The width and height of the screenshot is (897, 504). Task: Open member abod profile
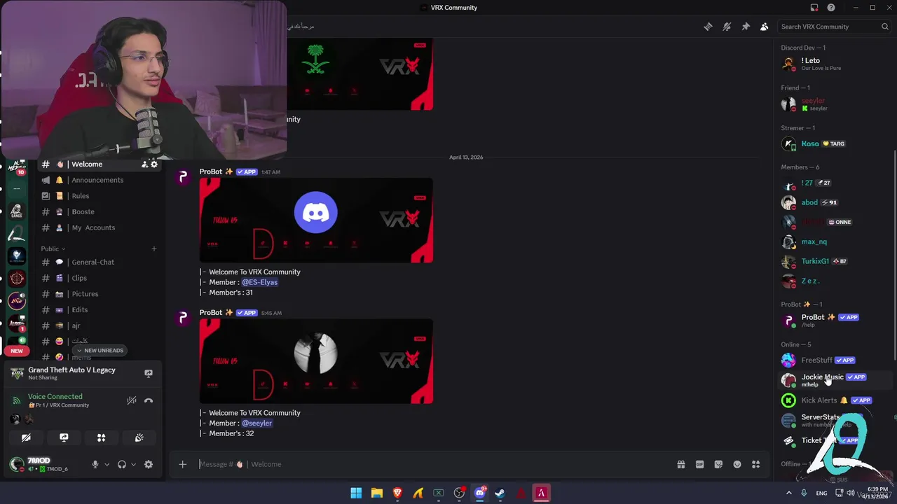[x=834, y=202]
